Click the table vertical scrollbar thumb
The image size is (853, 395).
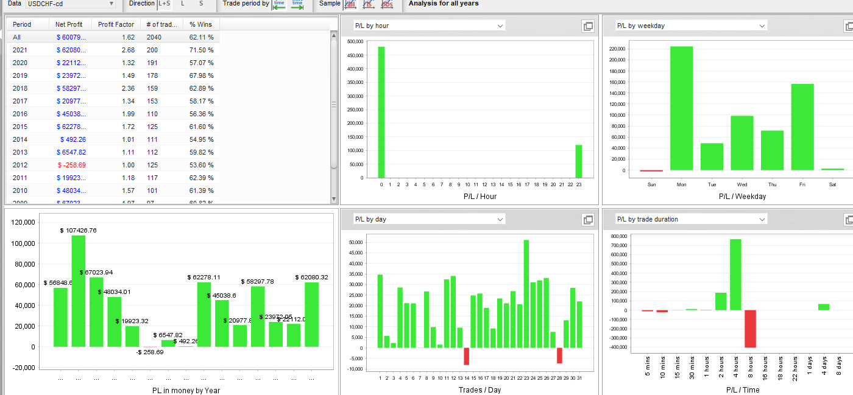point(333,105)
